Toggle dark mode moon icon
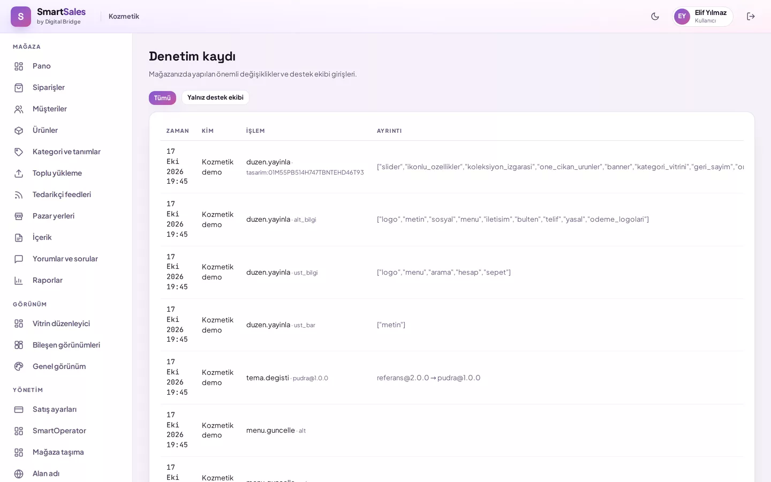This screenshot has height=482, width=771. pyautogui.click(x=655, y=17)
